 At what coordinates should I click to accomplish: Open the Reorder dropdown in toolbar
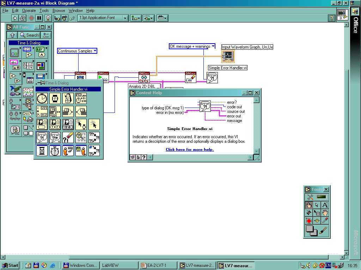coord(162,18)
